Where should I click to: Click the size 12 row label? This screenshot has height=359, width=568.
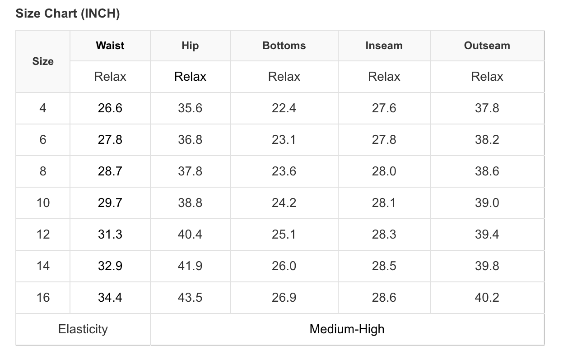(43, 235)
